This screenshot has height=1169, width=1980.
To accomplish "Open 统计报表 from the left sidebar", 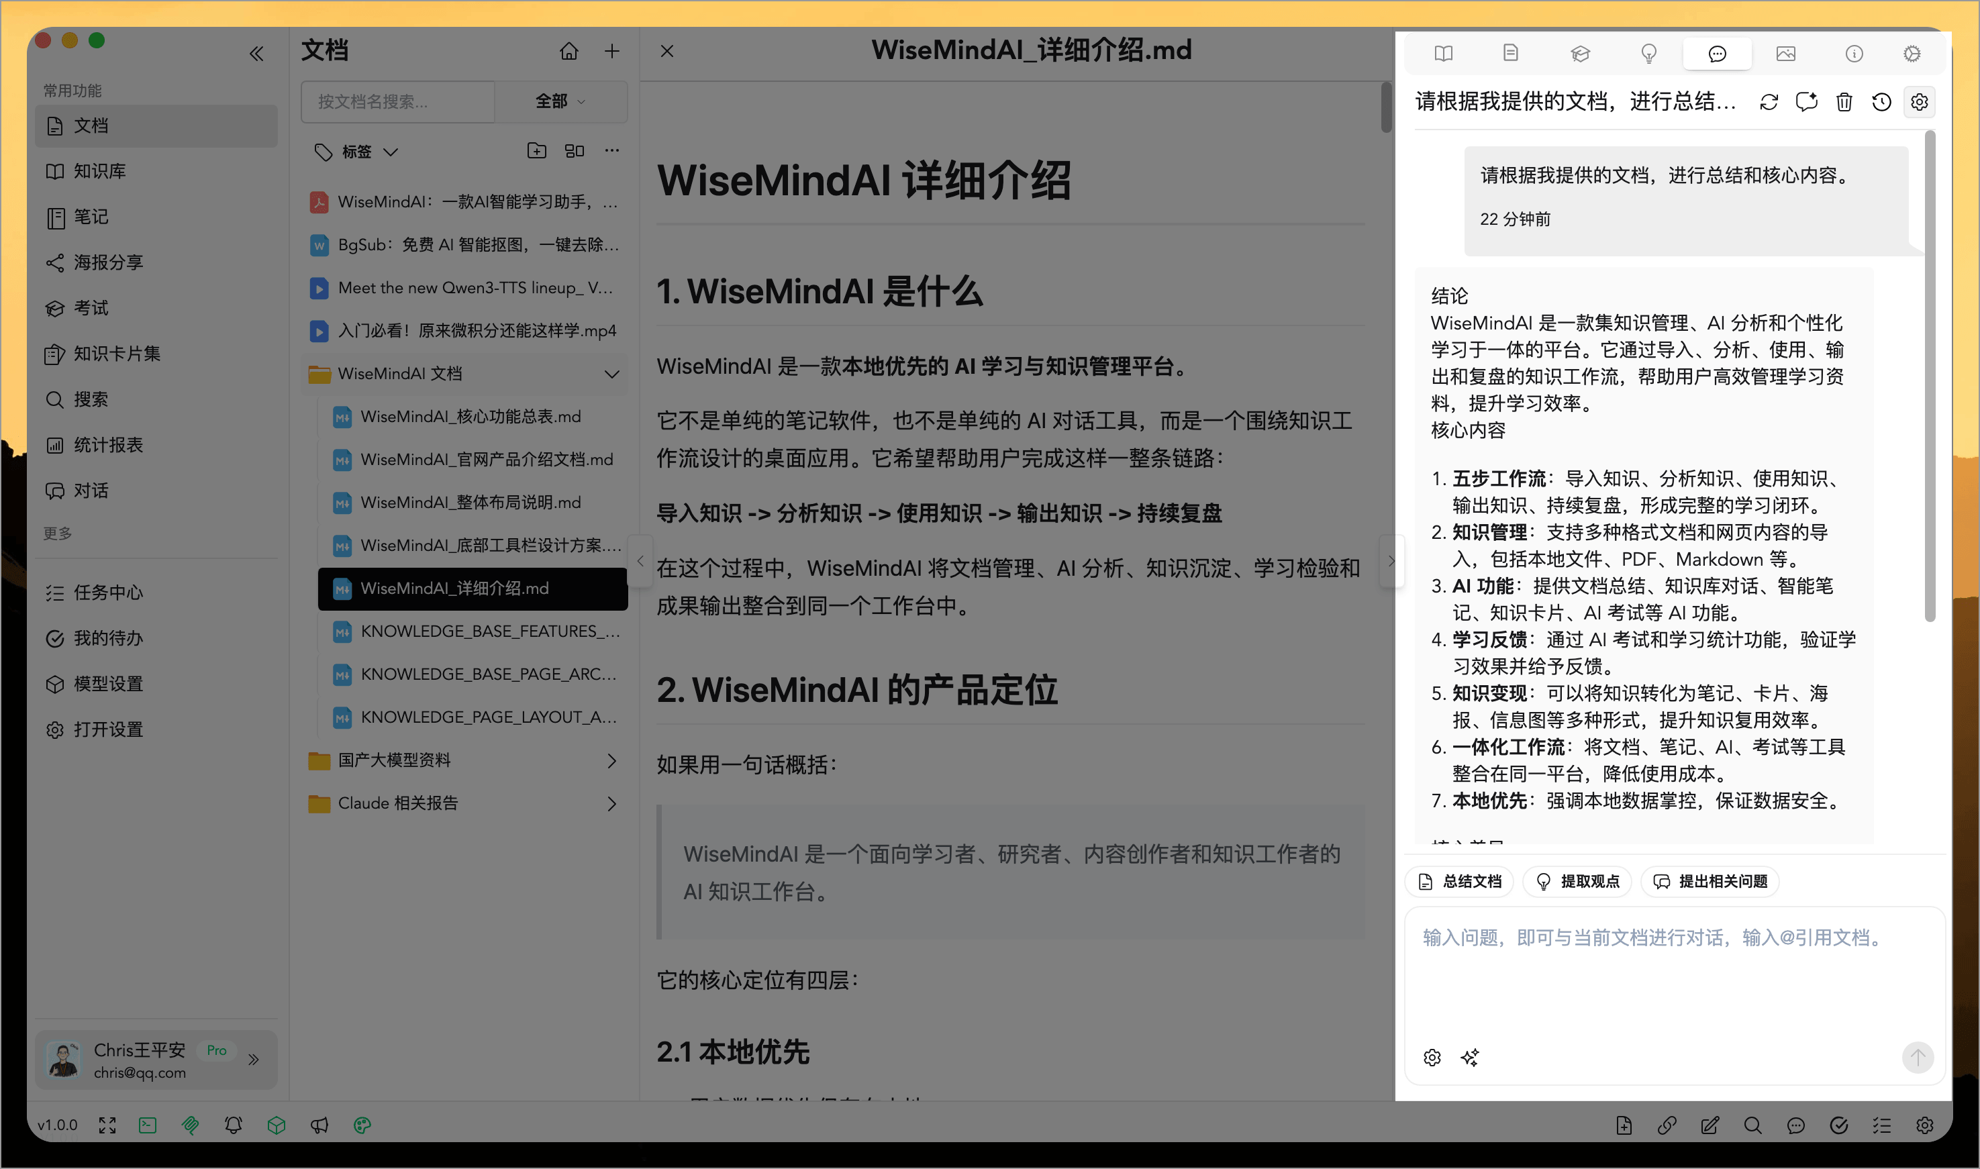I will point(101,444).
